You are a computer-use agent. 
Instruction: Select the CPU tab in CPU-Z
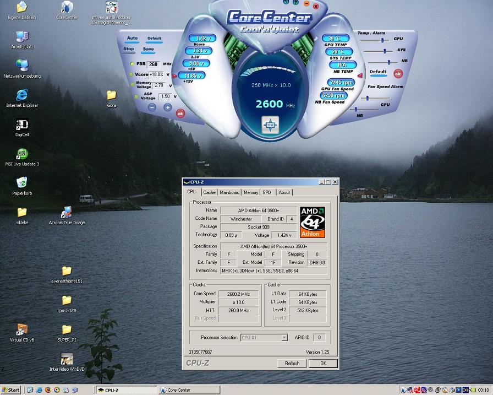coord(191,192)
